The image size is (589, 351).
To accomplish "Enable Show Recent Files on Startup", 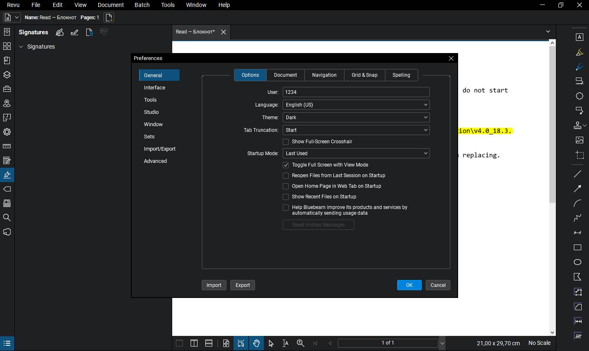I will point(286,197).
